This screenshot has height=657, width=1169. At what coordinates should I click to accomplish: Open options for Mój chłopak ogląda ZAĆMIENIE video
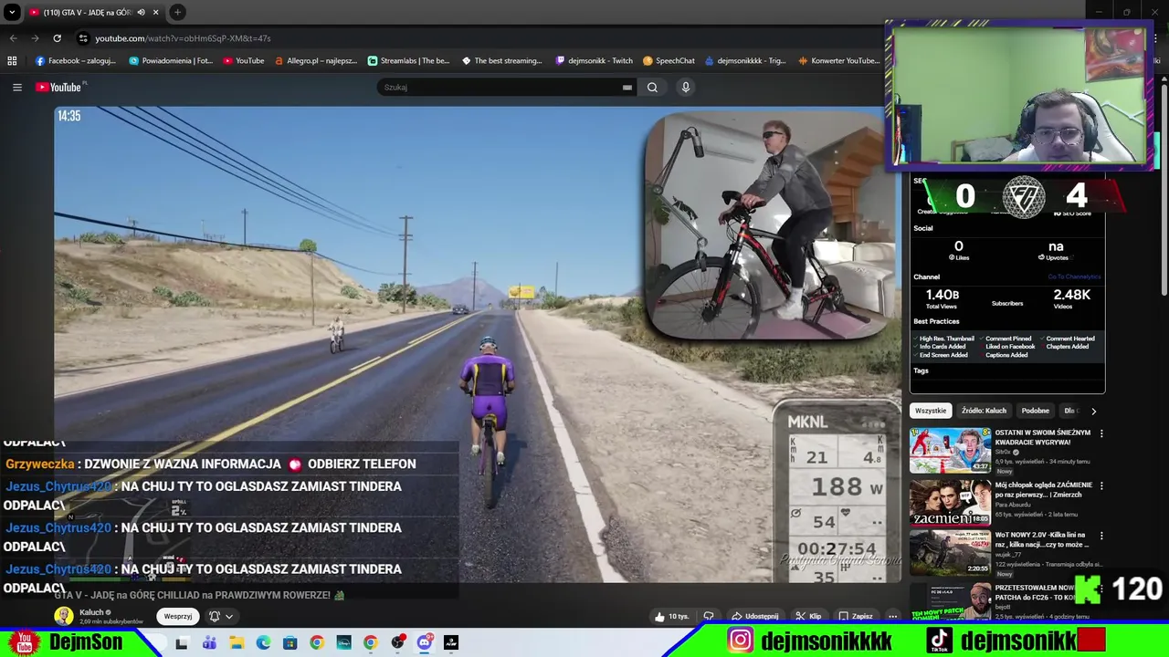click(x=1101, y=486)
